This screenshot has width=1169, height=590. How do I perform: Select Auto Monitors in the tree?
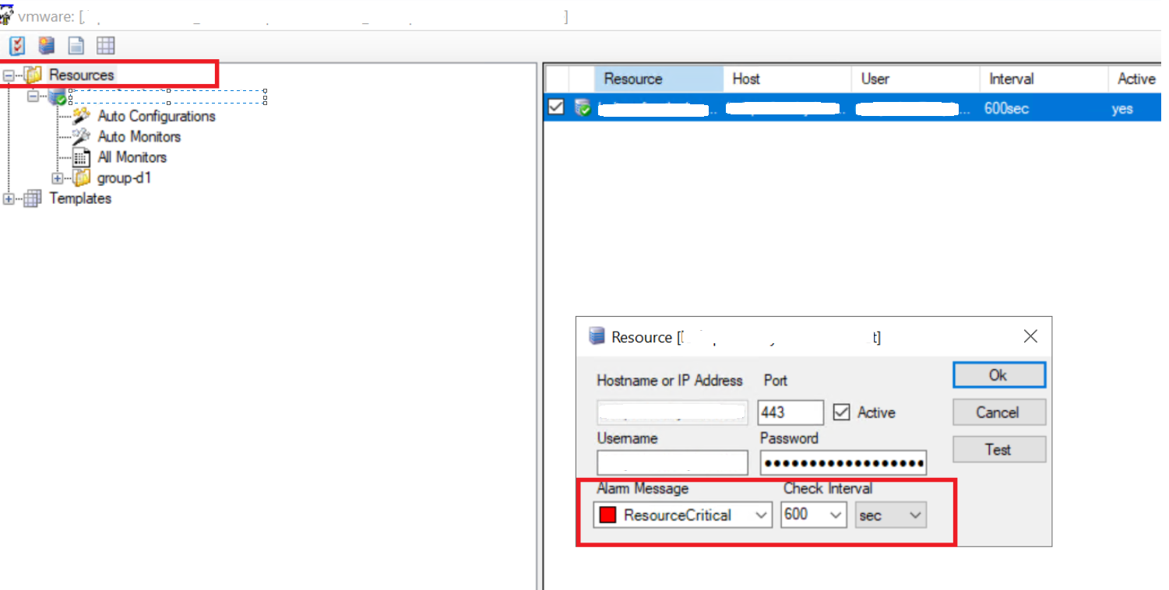[139, 137]
